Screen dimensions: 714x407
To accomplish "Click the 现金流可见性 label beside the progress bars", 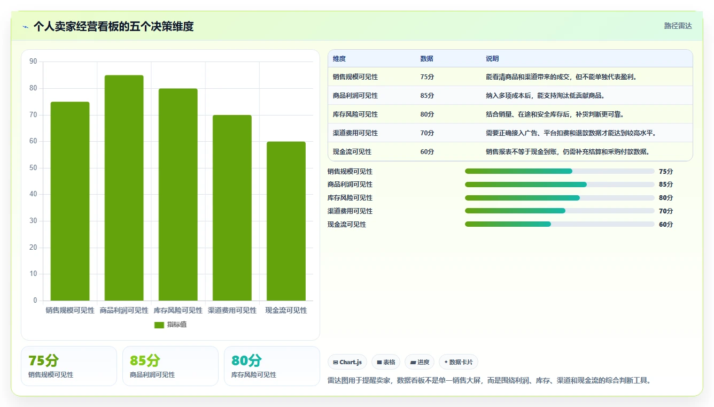I will coord(347,225).
